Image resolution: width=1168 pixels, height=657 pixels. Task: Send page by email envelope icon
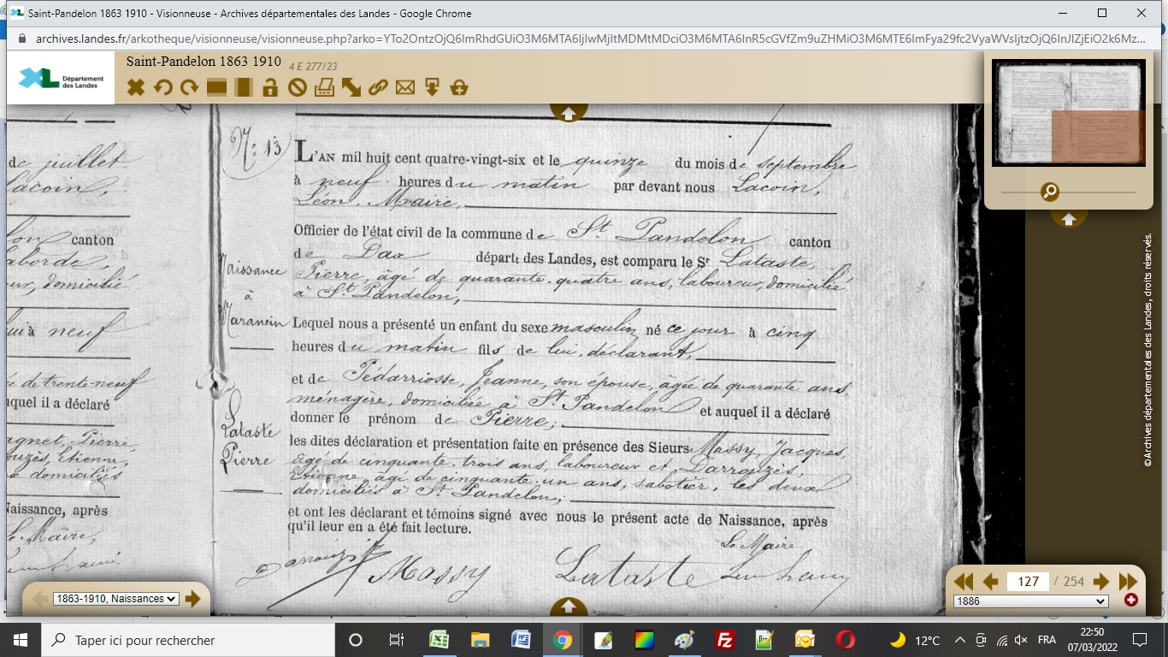click(405, 87)
